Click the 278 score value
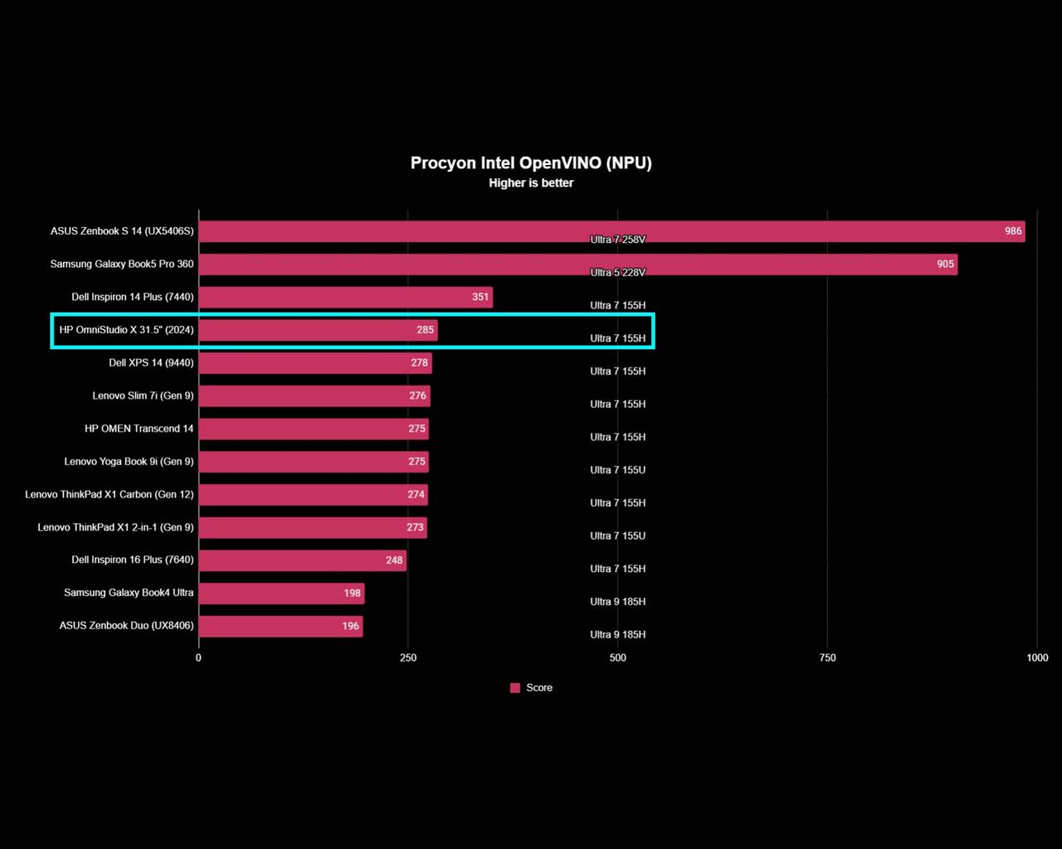Viewport: 1062px width, 849px height. click(x=419, y=363)
